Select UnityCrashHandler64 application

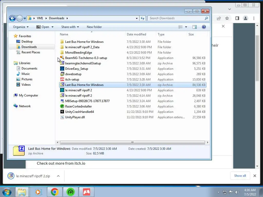(133, 112)
